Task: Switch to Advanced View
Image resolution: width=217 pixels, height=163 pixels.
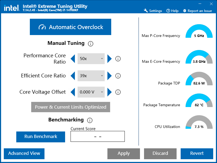Action: point(24,153)
